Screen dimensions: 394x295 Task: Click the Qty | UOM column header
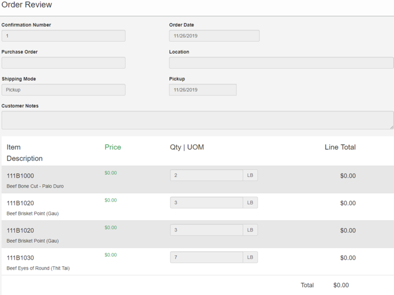(x=187, y=147)
